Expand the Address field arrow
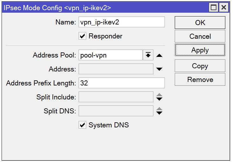 click(159, 69)
